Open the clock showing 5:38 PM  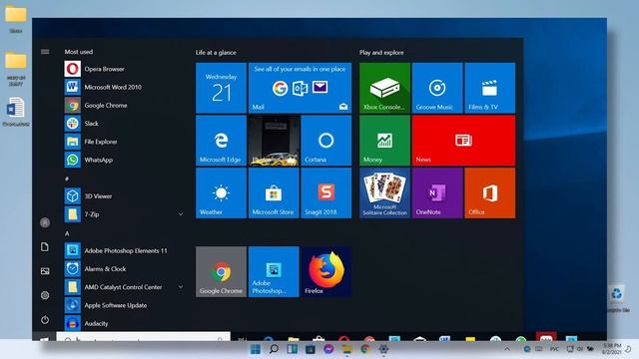[611, 349]
